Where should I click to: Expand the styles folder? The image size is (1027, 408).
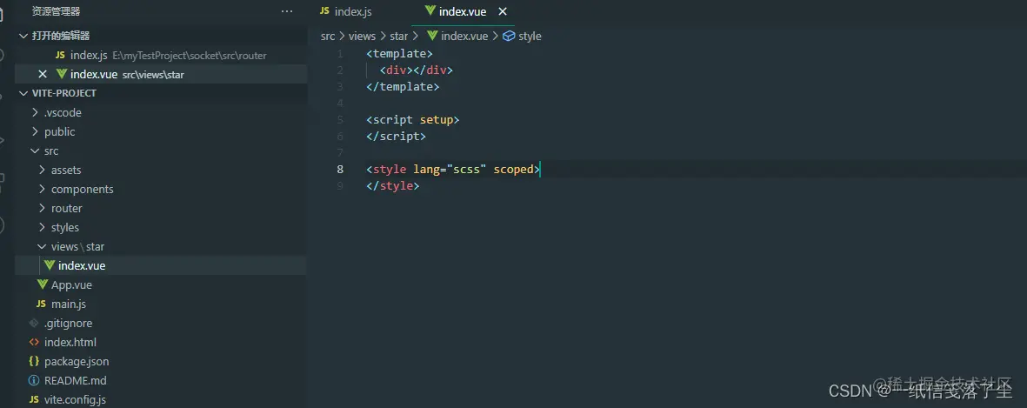point(42,227)
